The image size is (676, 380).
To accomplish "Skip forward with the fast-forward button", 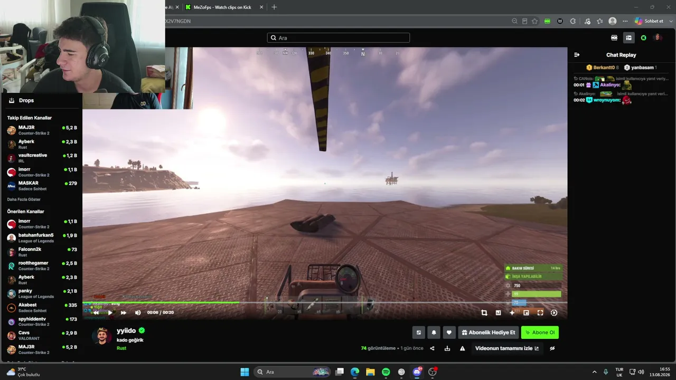I will coord(124,312).
